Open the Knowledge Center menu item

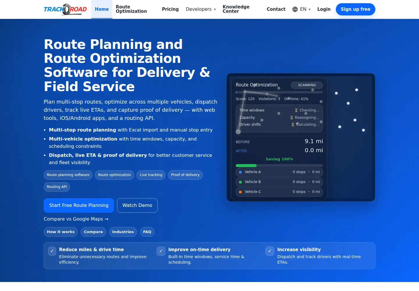(x=236, y=9)
